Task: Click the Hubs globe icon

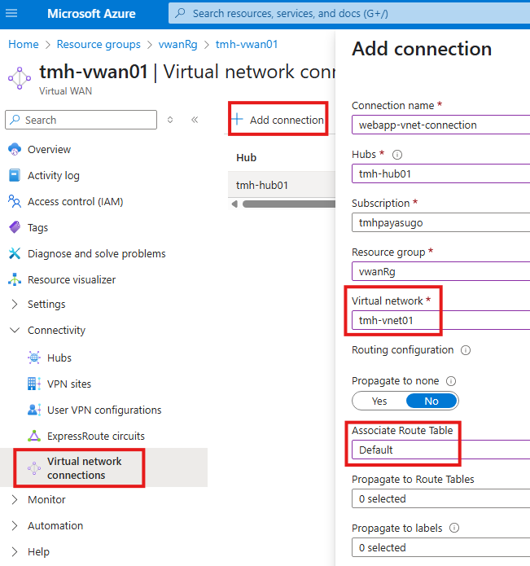Action: 34,358
